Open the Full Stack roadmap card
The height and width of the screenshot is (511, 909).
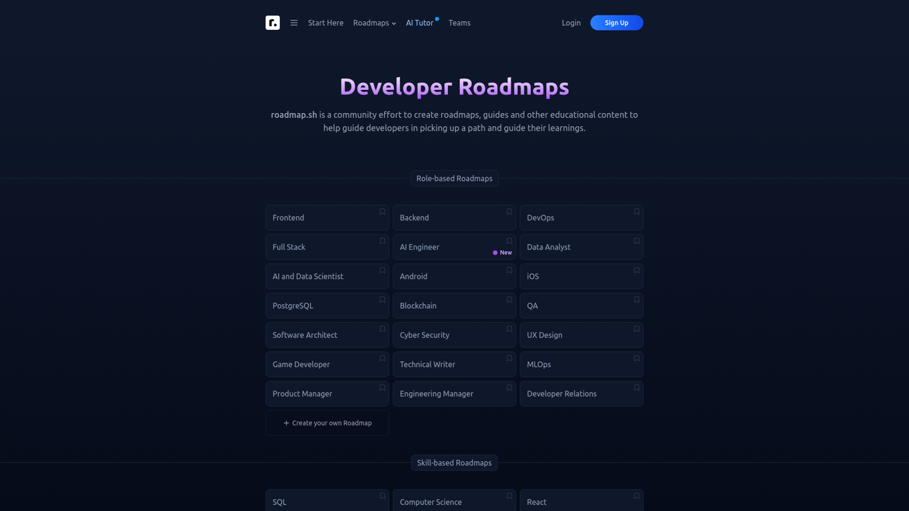327,247
